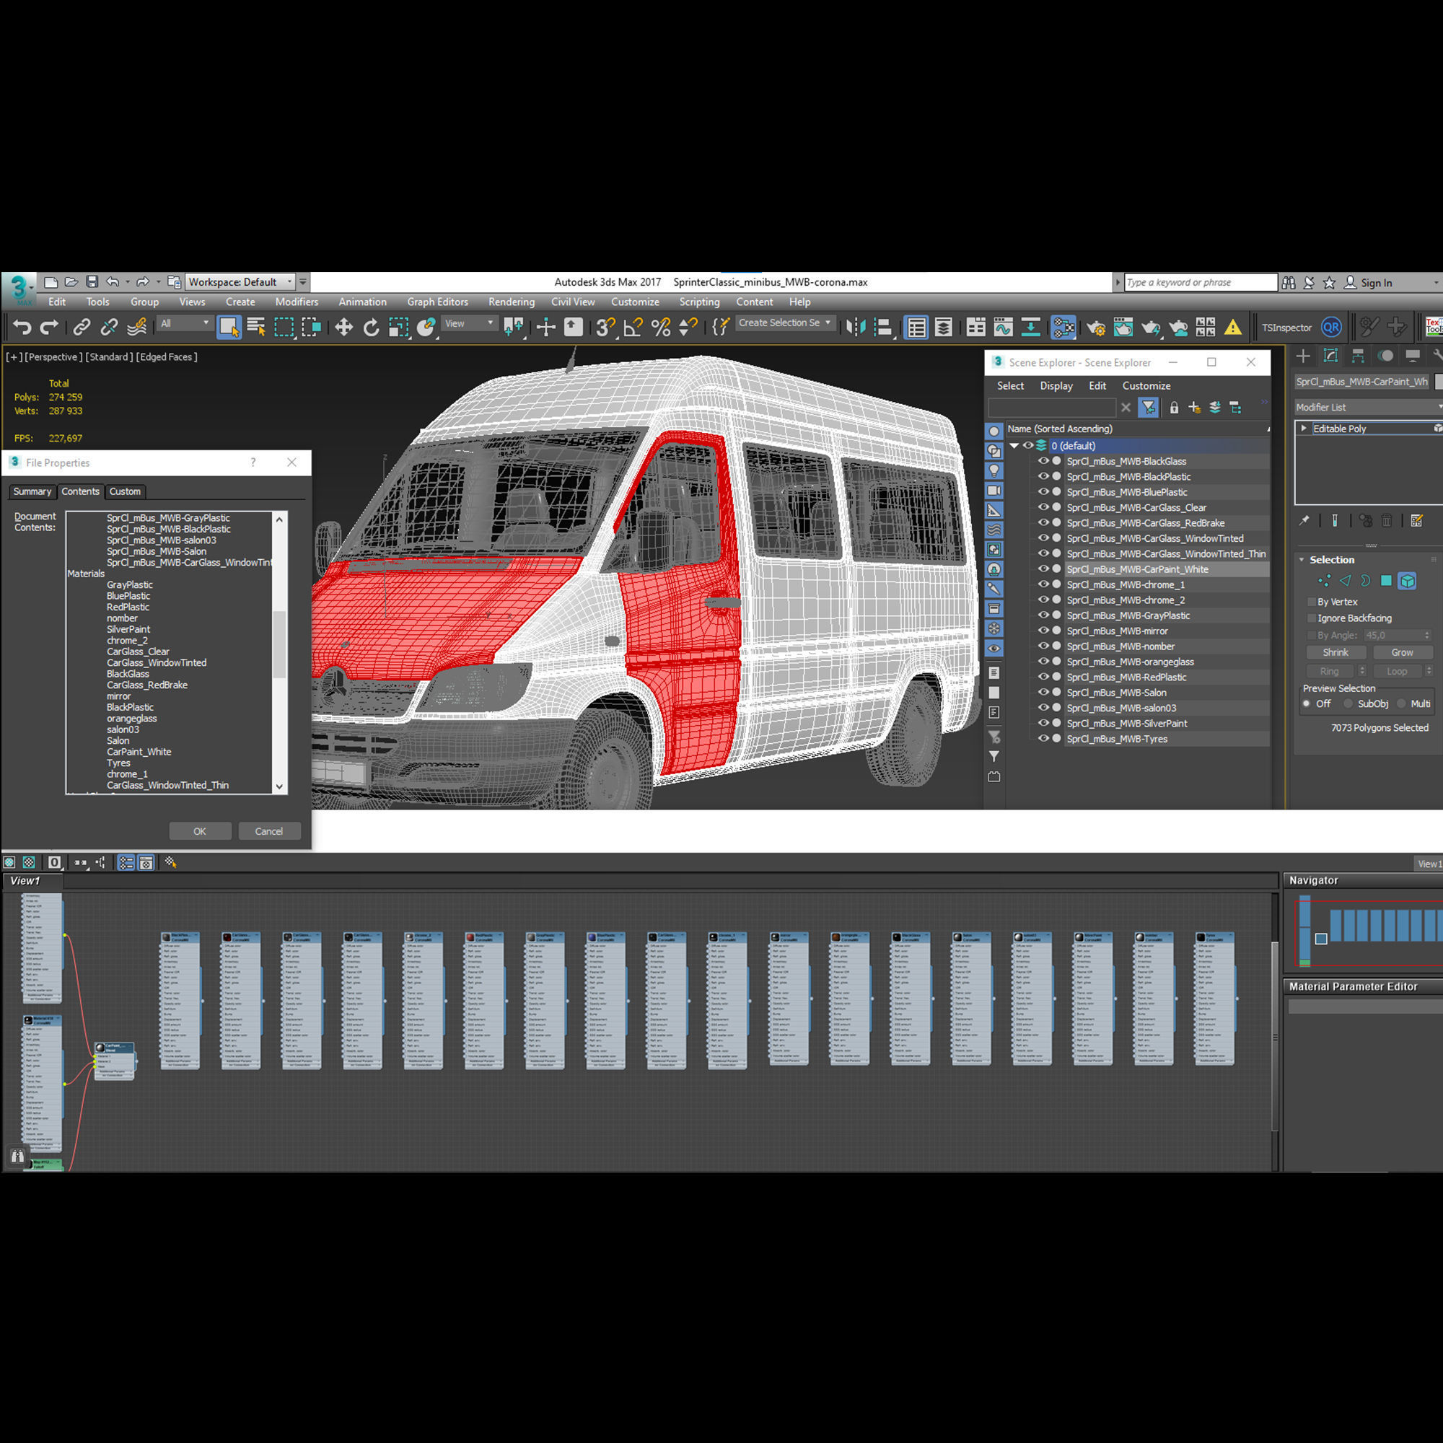The image size is (1443, 1443).
Task: Click the Grow selection button
Action: click(x=1402, y=652)
